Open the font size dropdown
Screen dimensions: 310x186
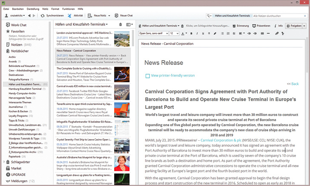pyautogui.click(x=174, y=33)
